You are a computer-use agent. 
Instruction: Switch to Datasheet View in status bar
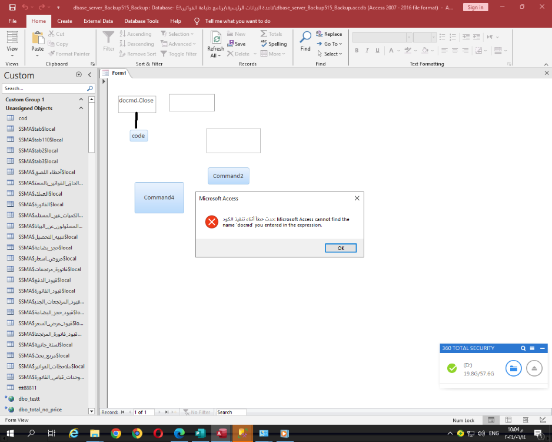point(508,420)
